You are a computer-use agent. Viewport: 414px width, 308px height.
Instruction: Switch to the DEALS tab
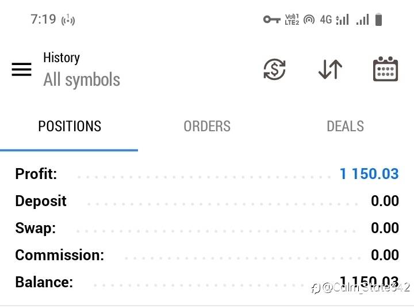[345, 127]
